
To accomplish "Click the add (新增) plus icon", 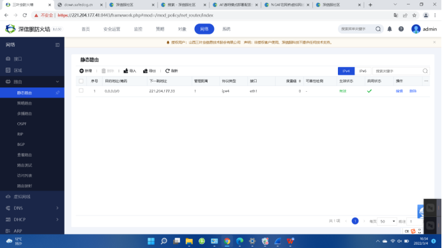I will point(82,71).
